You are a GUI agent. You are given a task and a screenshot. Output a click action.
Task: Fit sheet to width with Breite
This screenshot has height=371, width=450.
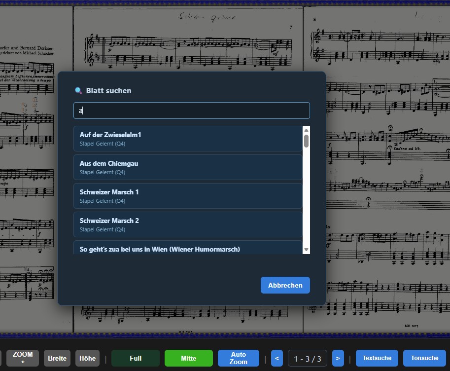click(x=57, y=358)
